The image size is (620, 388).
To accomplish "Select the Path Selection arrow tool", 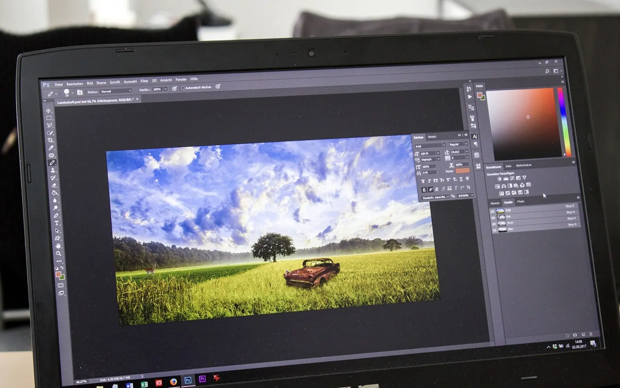I will point(57,231).
